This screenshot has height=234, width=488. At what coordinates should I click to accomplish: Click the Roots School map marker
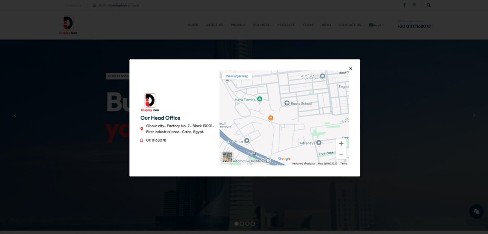coord(287,103)
